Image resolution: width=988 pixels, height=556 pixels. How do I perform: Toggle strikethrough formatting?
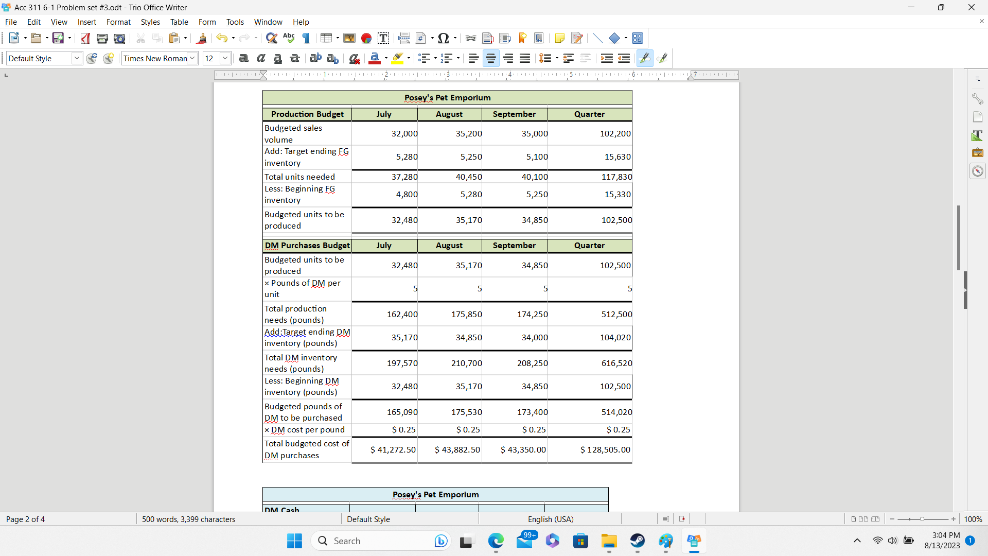tap(295, 58)
